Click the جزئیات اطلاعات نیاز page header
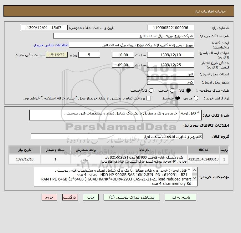Screen dimensions: 241x233 (210, 11)
